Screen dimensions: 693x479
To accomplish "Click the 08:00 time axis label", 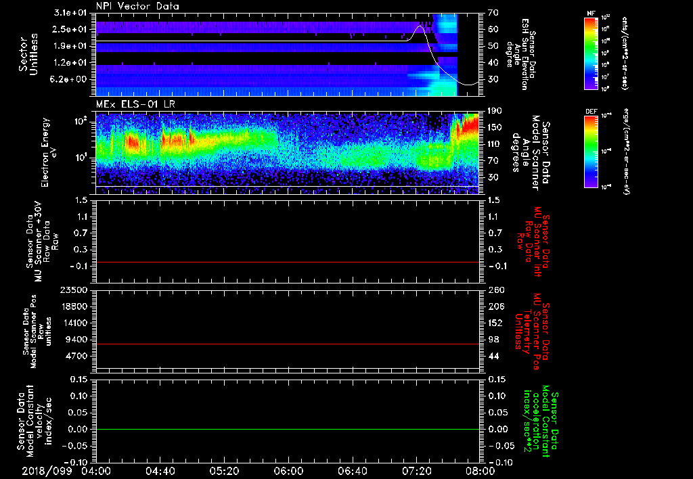I will (x=480, y=470).
